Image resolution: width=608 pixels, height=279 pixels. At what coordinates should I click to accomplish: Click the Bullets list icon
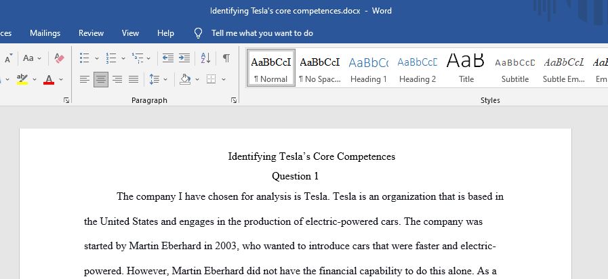85,58
